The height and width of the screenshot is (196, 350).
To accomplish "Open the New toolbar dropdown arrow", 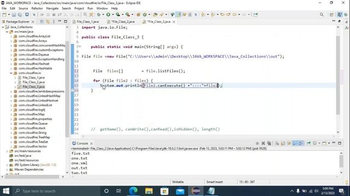I will [x=9, y=15].
